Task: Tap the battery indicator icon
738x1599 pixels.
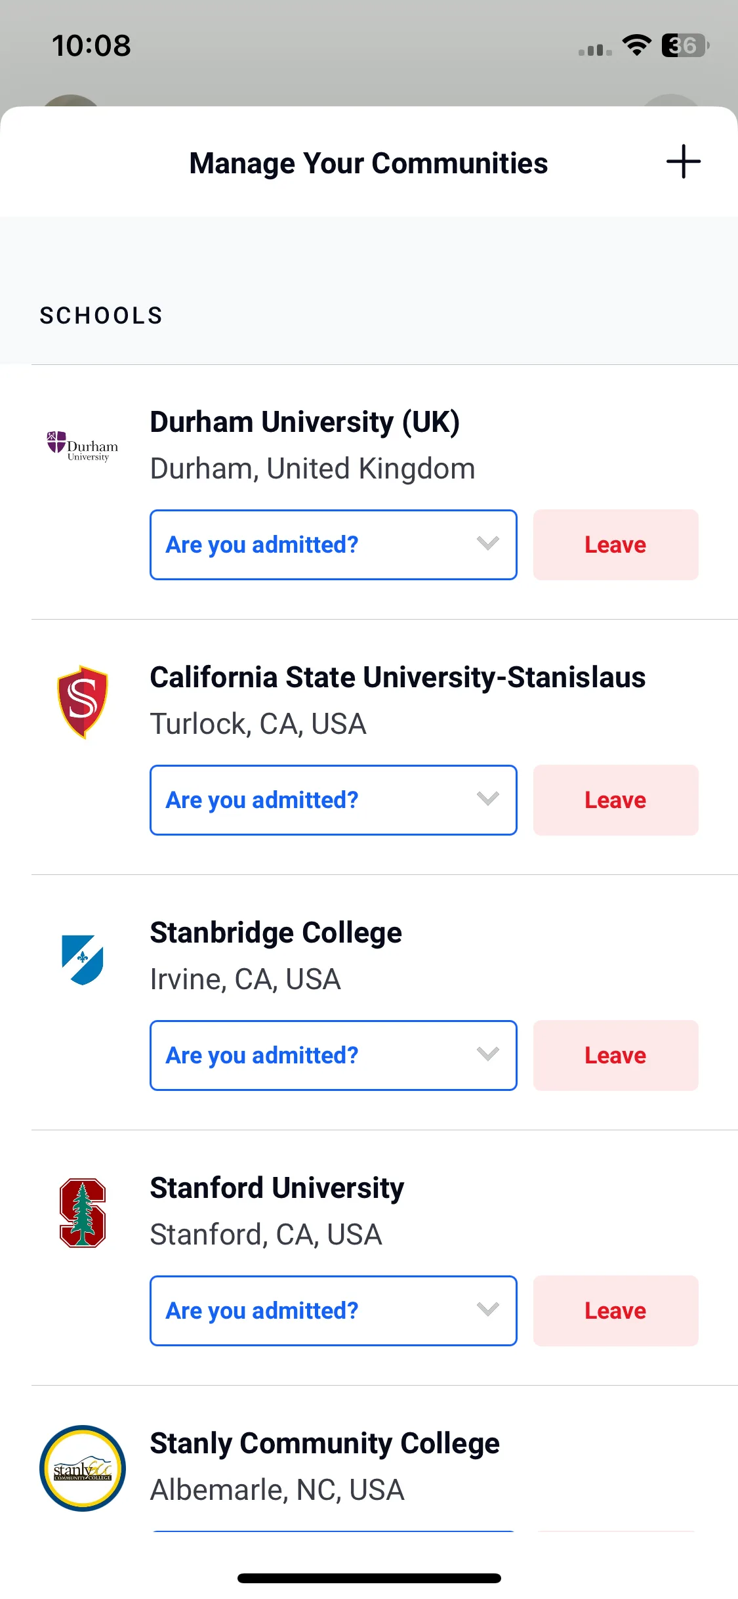Action: click(686, 45)
